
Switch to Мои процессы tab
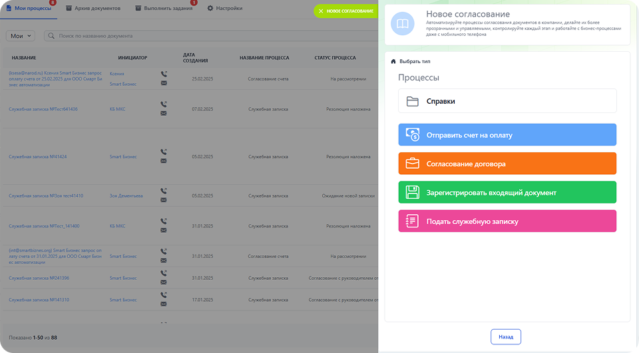pos(29,8)
